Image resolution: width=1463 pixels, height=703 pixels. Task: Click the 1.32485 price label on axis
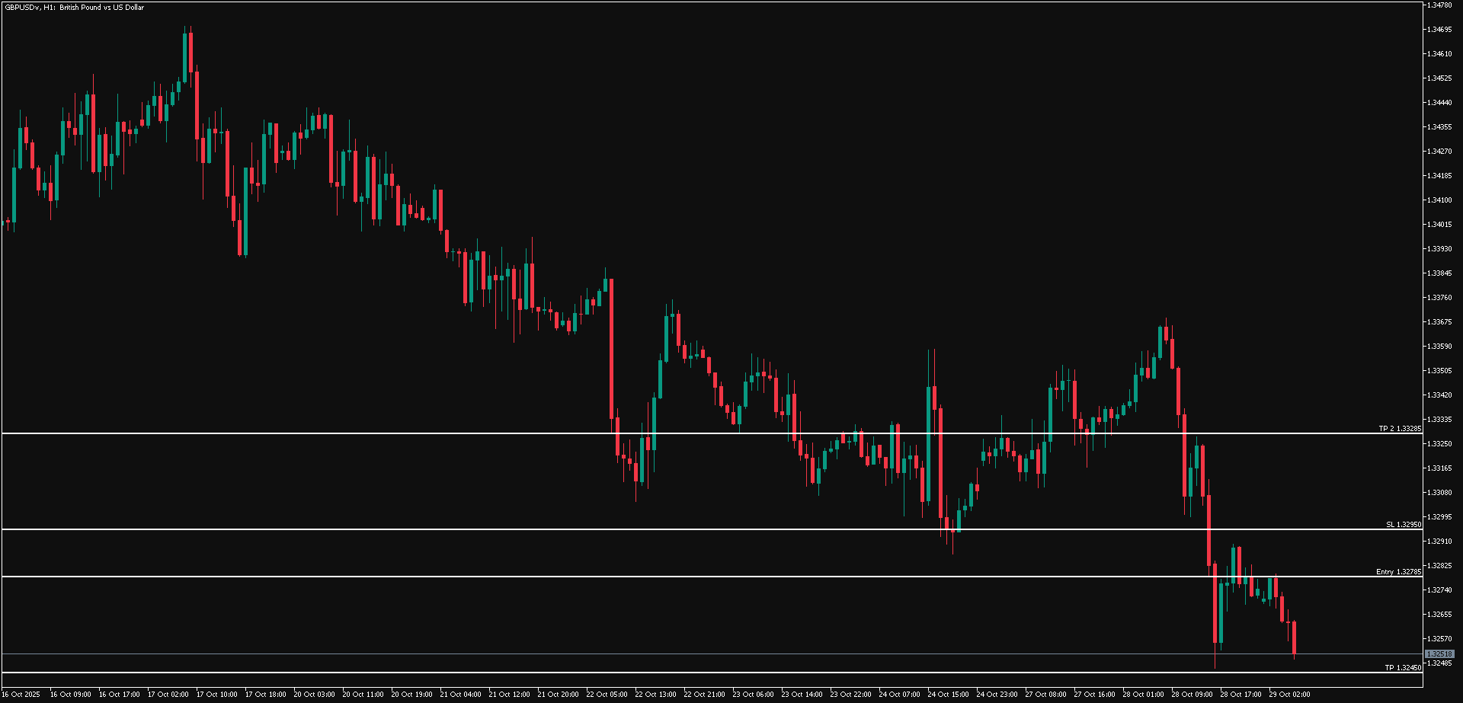[1441, 663]
